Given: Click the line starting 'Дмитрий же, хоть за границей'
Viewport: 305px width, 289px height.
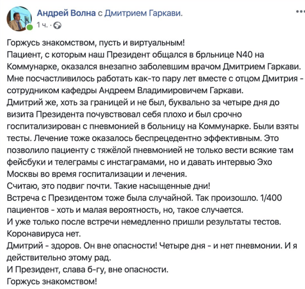Looking at the screenshot, I should [143, 103].
